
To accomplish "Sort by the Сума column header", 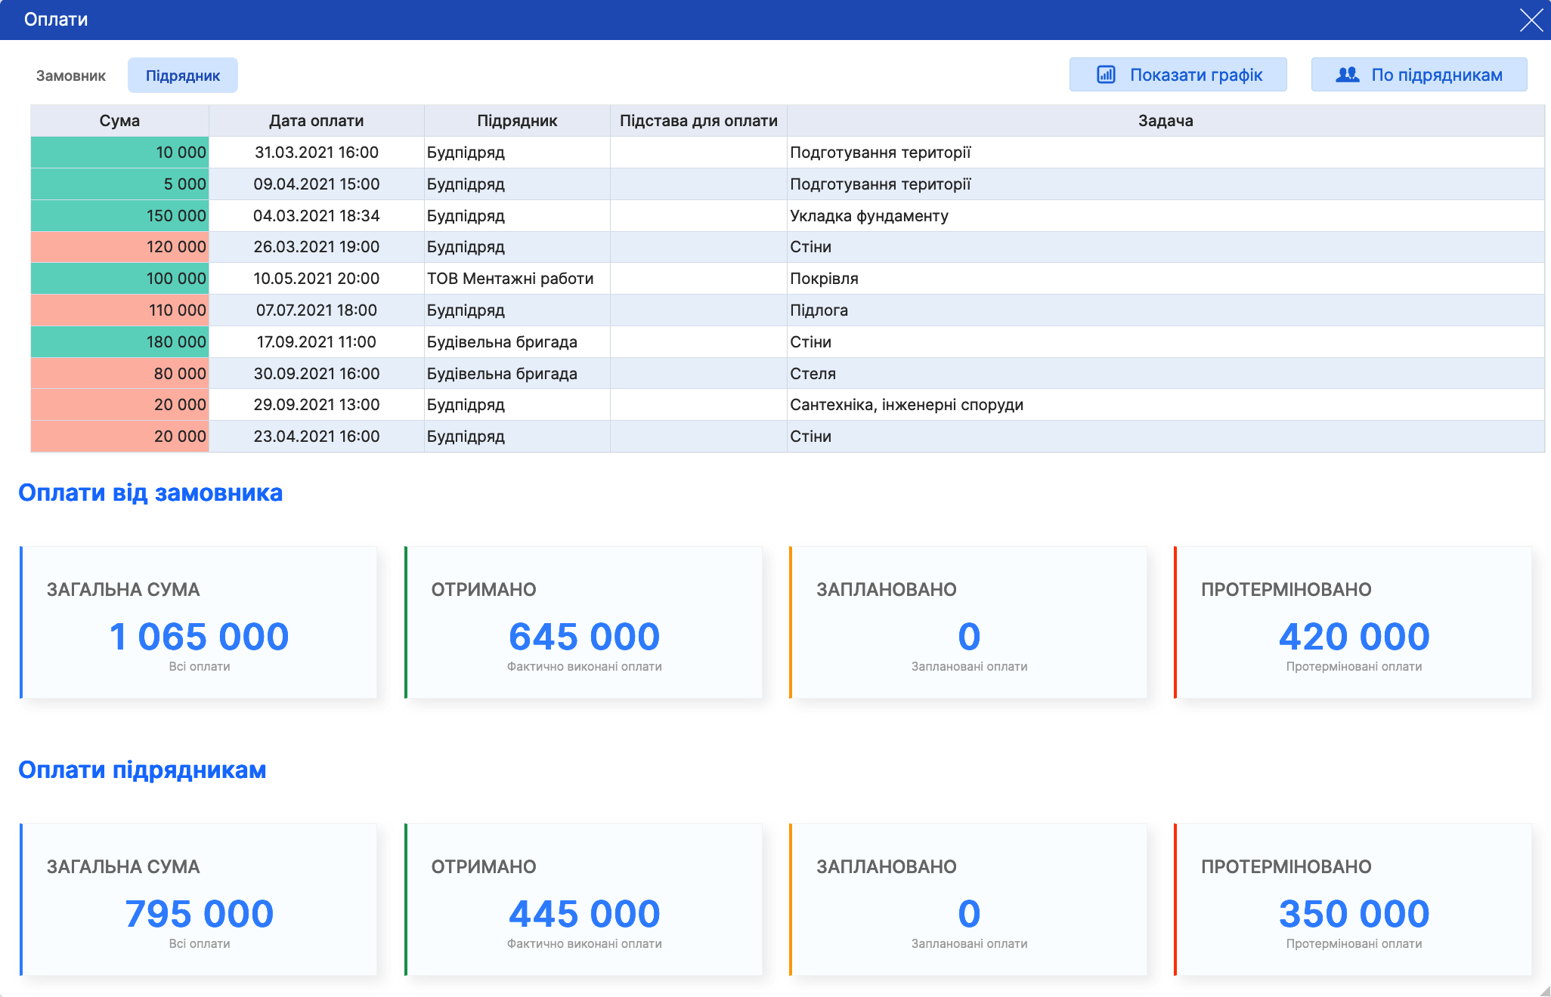I will pos(119,121).
